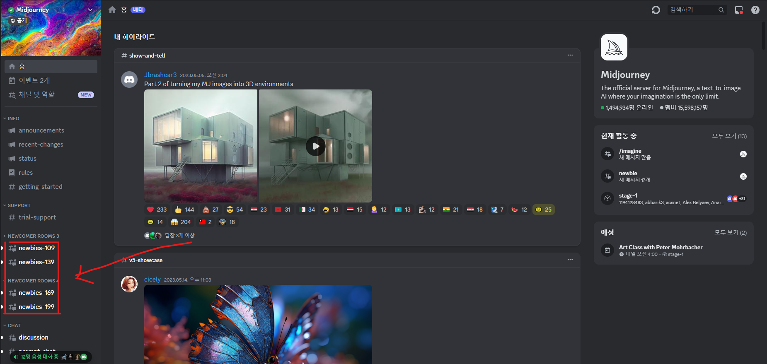The height and width of the screenshot is (364, 767).
Task: Select the 홈 item in sidebar
Action: point(51,66)
